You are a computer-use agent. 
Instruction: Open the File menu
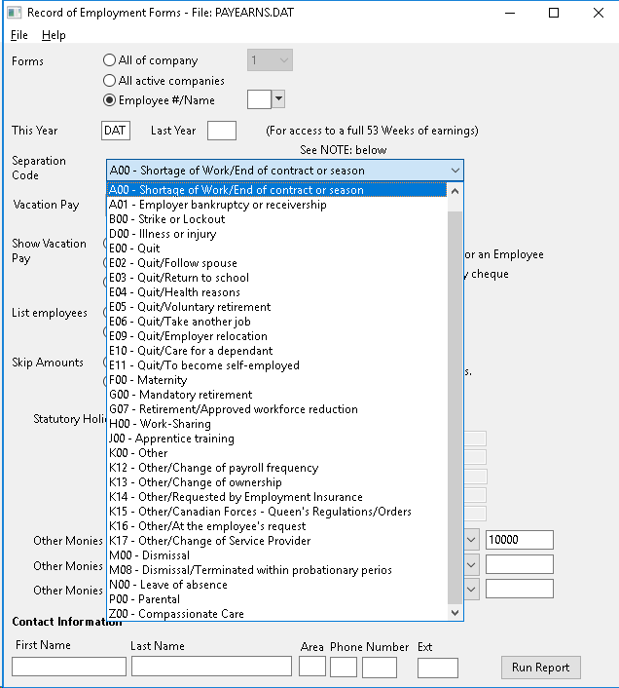18,35
